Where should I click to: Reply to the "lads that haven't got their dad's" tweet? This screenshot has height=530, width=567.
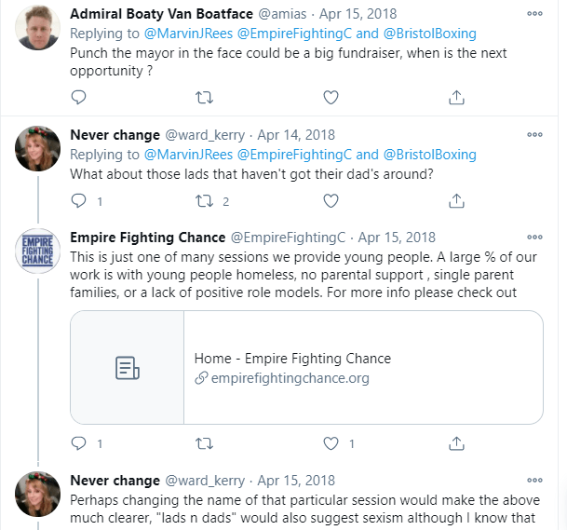(x=79, y=200)
